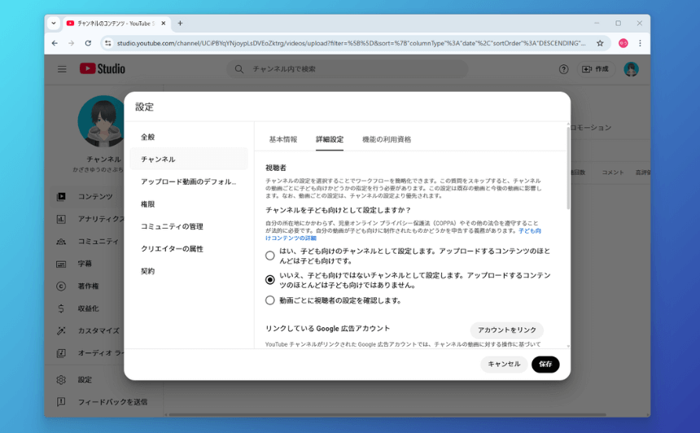Image resolution: width=700 pixels, height=433 pixels.
Task: Click フィードバックを送信 icon in the sidebar
Action: [61, 402]
